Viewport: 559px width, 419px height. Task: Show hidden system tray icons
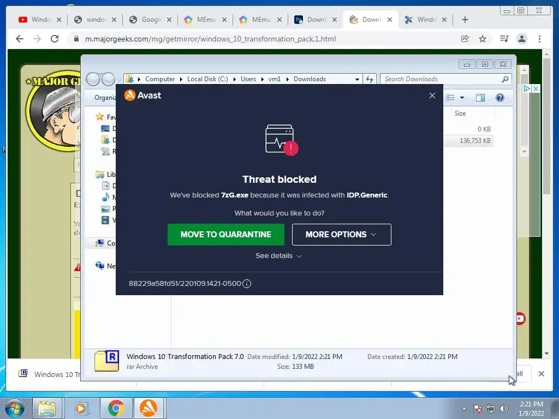point(464,409)
